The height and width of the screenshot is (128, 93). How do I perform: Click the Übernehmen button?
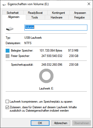(81, 123)
